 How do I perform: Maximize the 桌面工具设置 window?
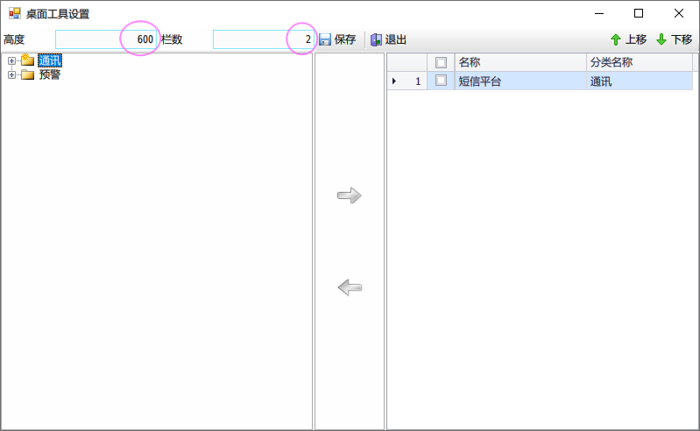click(x=639, y=13)
